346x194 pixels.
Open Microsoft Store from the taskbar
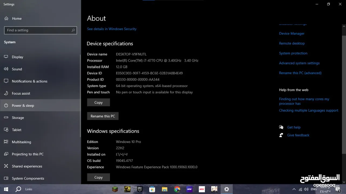pos(152,189)
